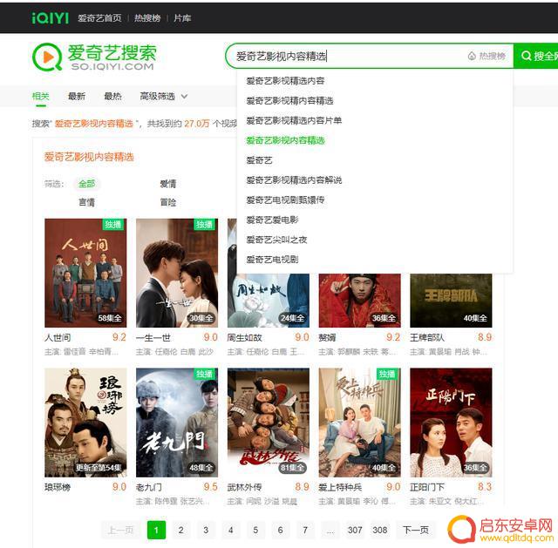Click the 老九门 title link

click(149, 487)
